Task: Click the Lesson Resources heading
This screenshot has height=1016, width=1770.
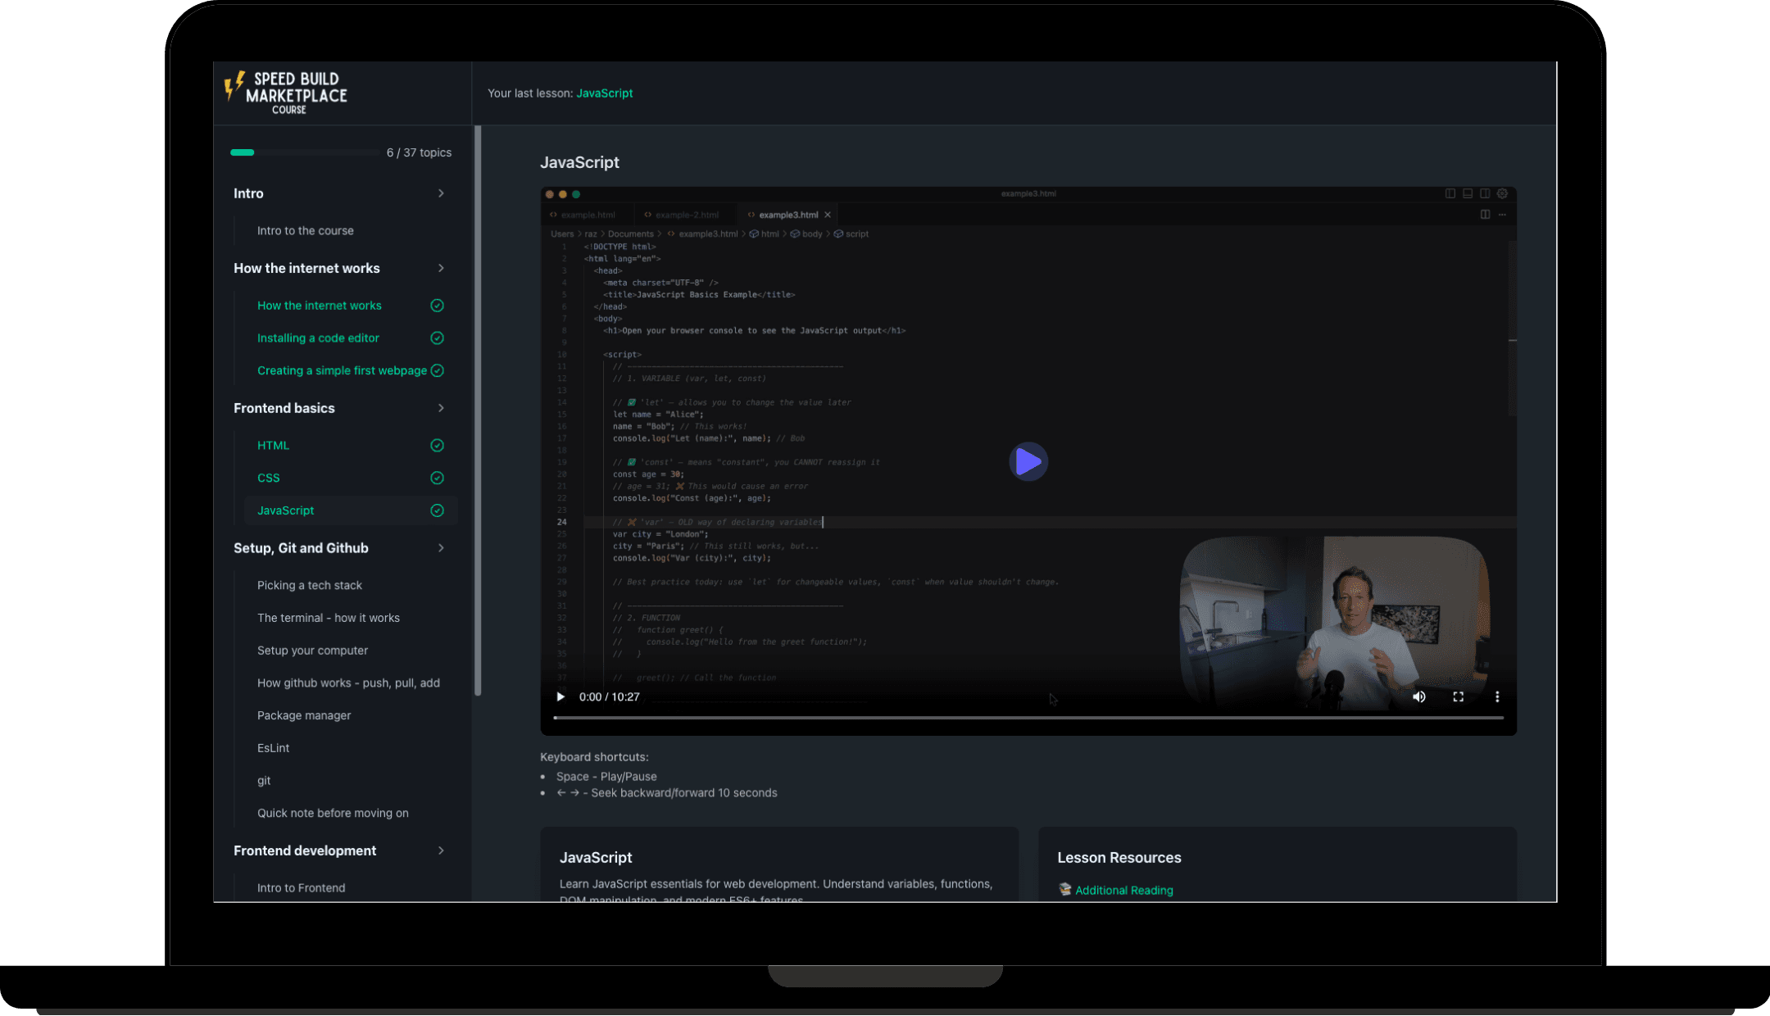Action: pyautogui.click(x=1119, y=858)
